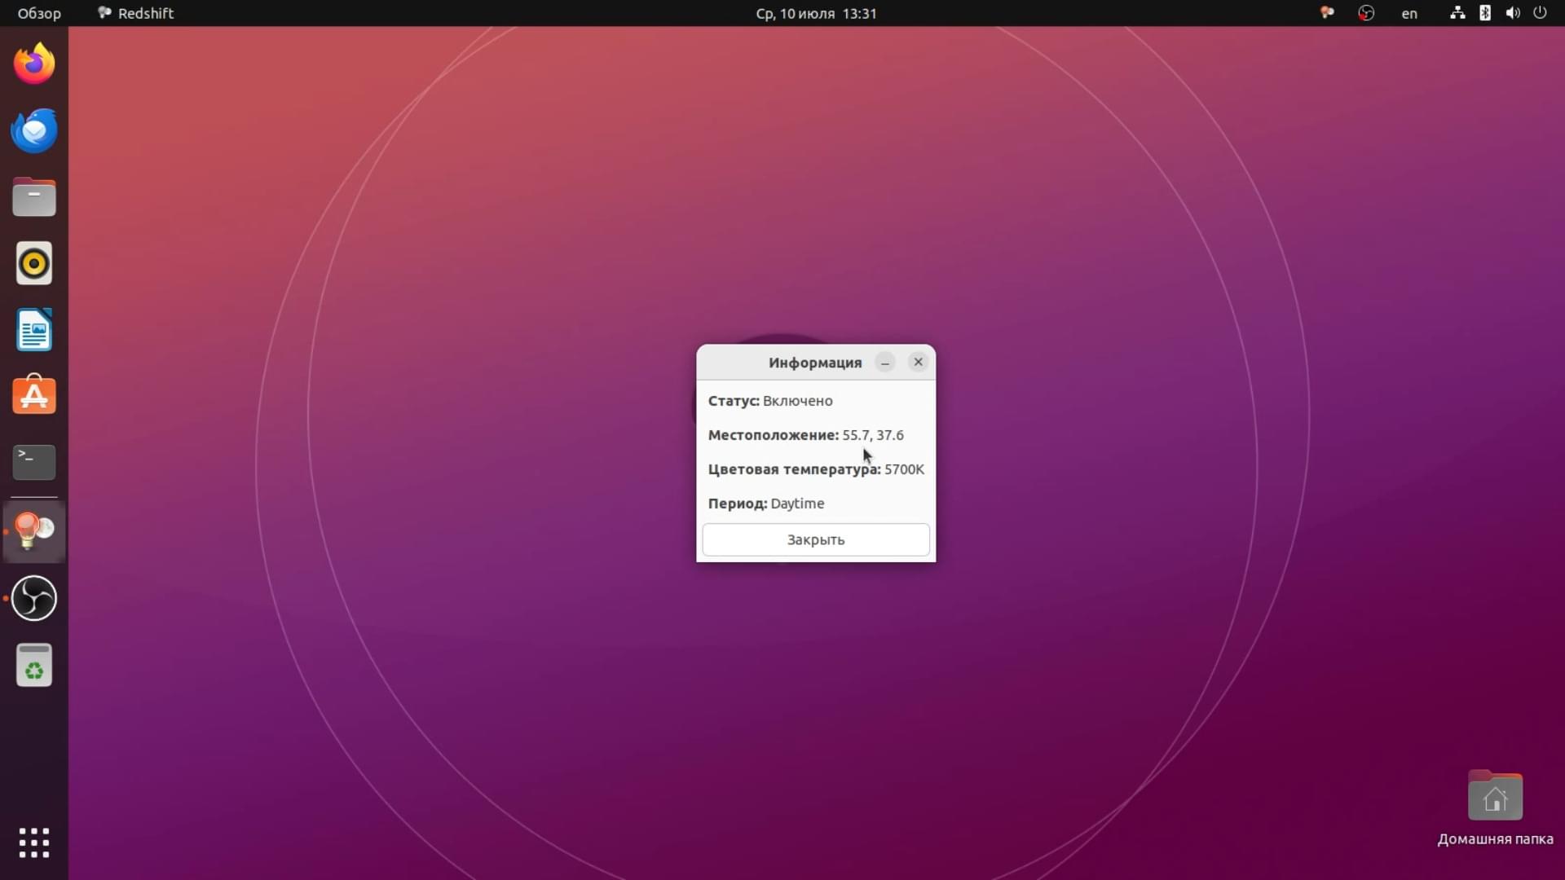Image resolution: width=1565 pixels, height=880 pixels.
Task: Open Ubuntu Software store icon
Action: coord(34,395)
